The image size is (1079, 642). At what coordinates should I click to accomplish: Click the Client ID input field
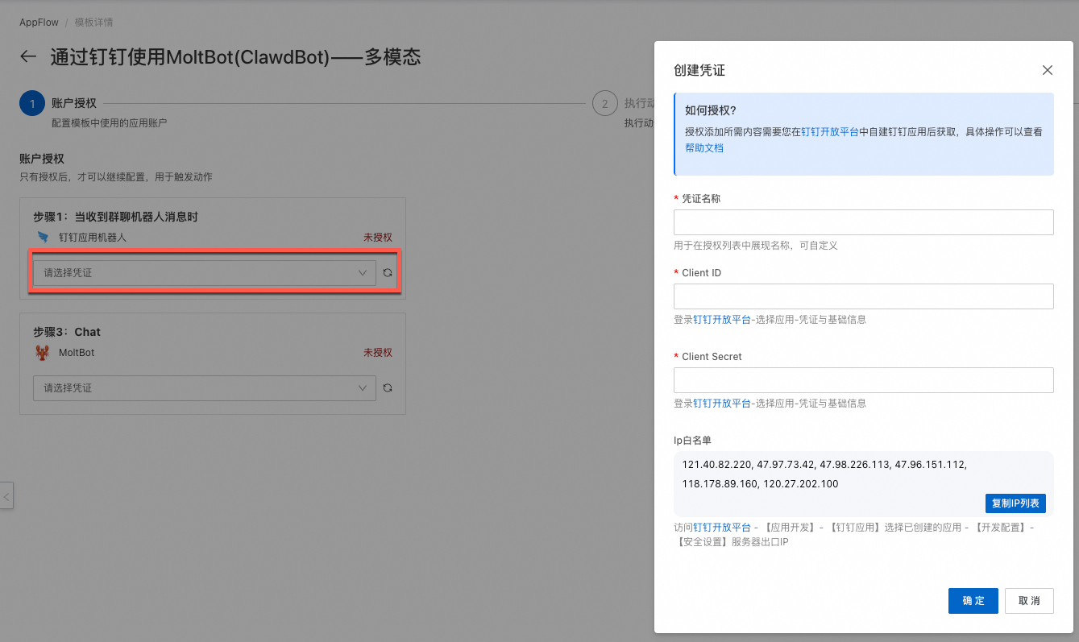pyautogui.click(x=863, y=296)
